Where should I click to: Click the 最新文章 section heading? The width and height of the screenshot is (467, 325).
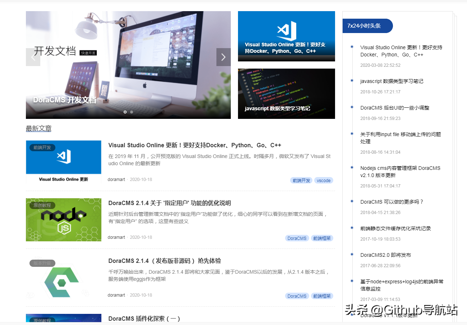[38, 129]
